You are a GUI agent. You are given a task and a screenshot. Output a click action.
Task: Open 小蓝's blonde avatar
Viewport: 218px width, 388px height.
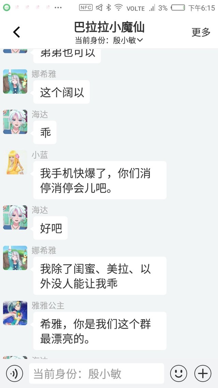(15, 162)
